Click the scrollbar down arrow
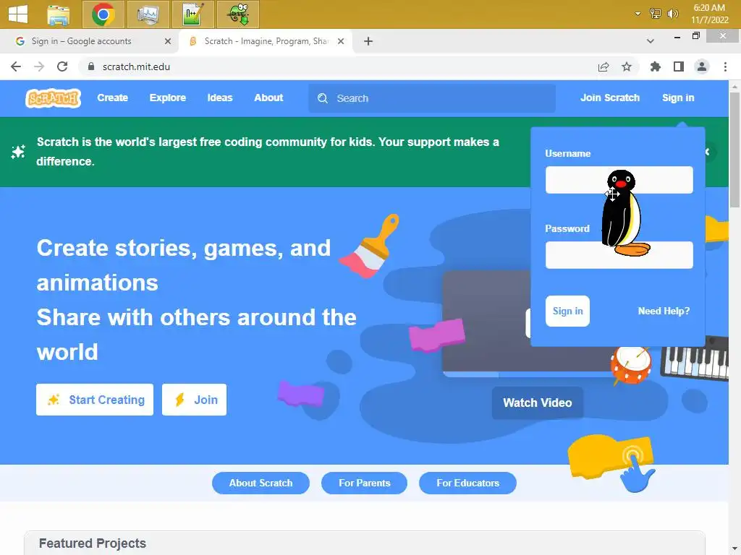The height and width of the screenshot is (555, 741). [735, 548]
